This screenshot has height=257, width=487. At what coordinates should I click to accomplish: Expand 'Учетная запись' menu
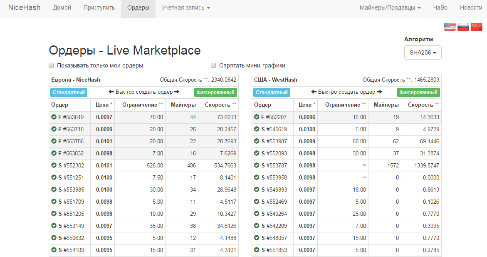point(185,8)
